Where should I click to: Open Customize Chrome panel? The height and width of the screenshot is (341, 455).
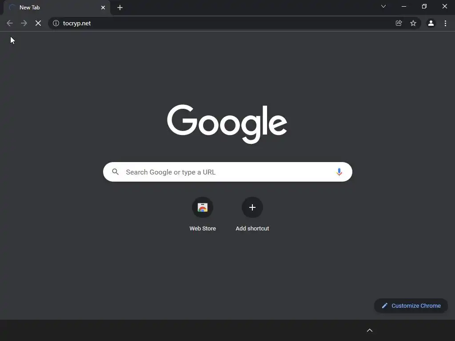pyautogui.click(x=411, y=305)
